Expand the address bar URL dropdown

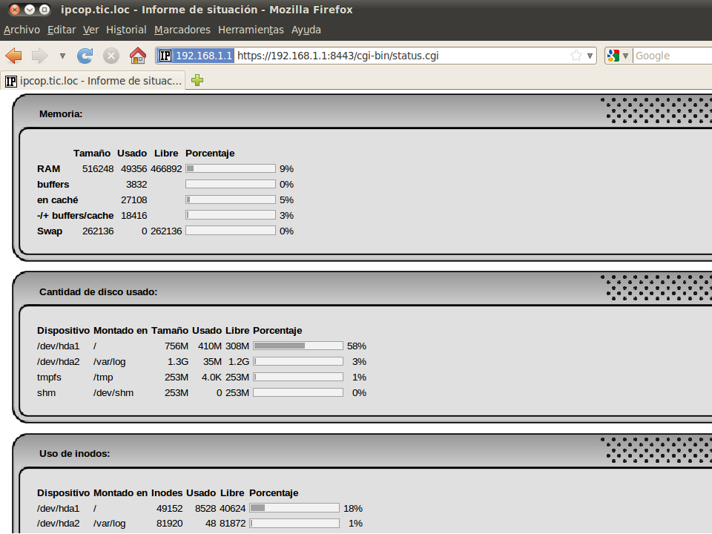click(x=590, y=56)
